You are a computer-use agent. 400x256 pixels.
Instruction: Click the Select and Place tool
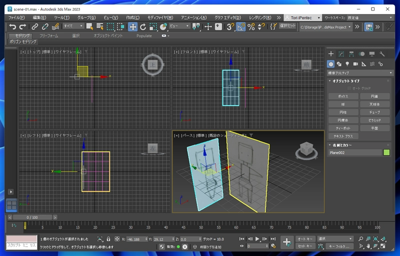[163, 26]
